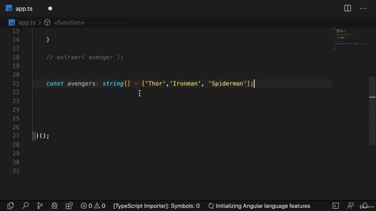Place cursor on the const keyword

[x=55, y=83]
